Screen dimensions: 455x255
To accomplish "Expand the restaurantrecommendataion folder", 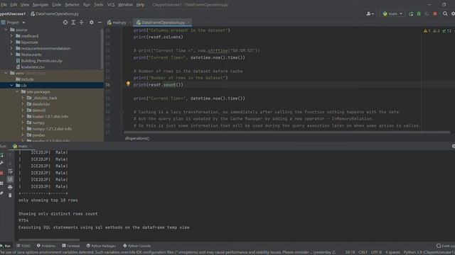I will (11, 48).
